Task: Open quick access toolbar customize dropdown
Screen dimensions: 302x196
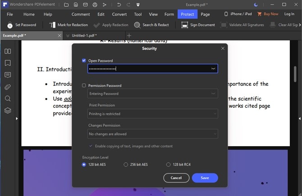Action: (138, 5)
